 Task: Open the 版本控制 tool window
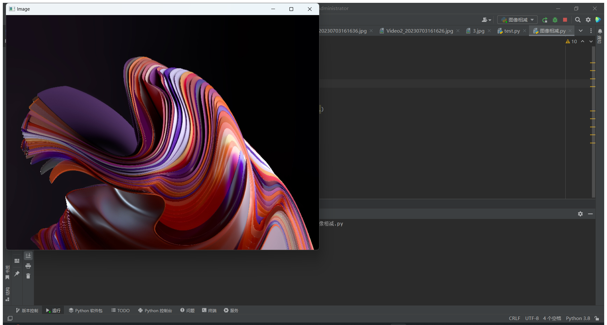tap(27, 311)
